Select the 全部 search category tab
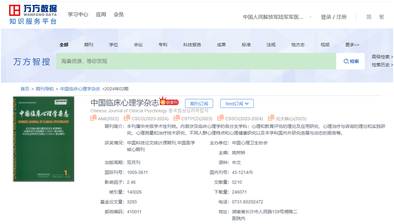The height and width of the screenshot is (224, 394). (x=64, y=45)
